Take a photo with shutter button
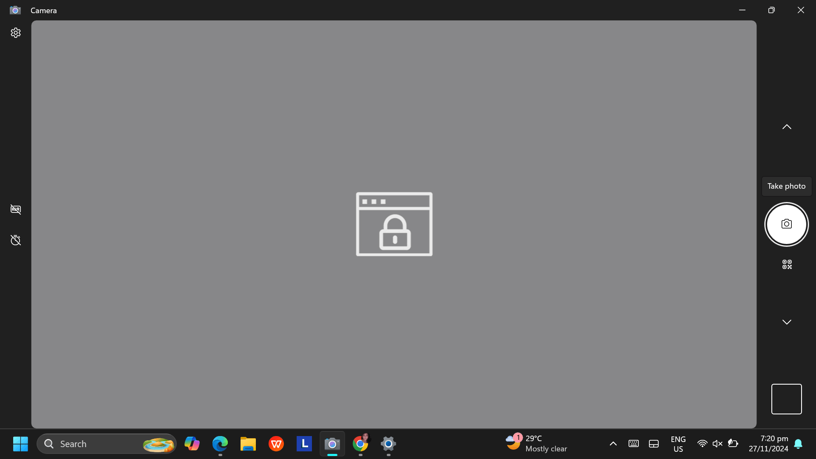 pos(786,224)
